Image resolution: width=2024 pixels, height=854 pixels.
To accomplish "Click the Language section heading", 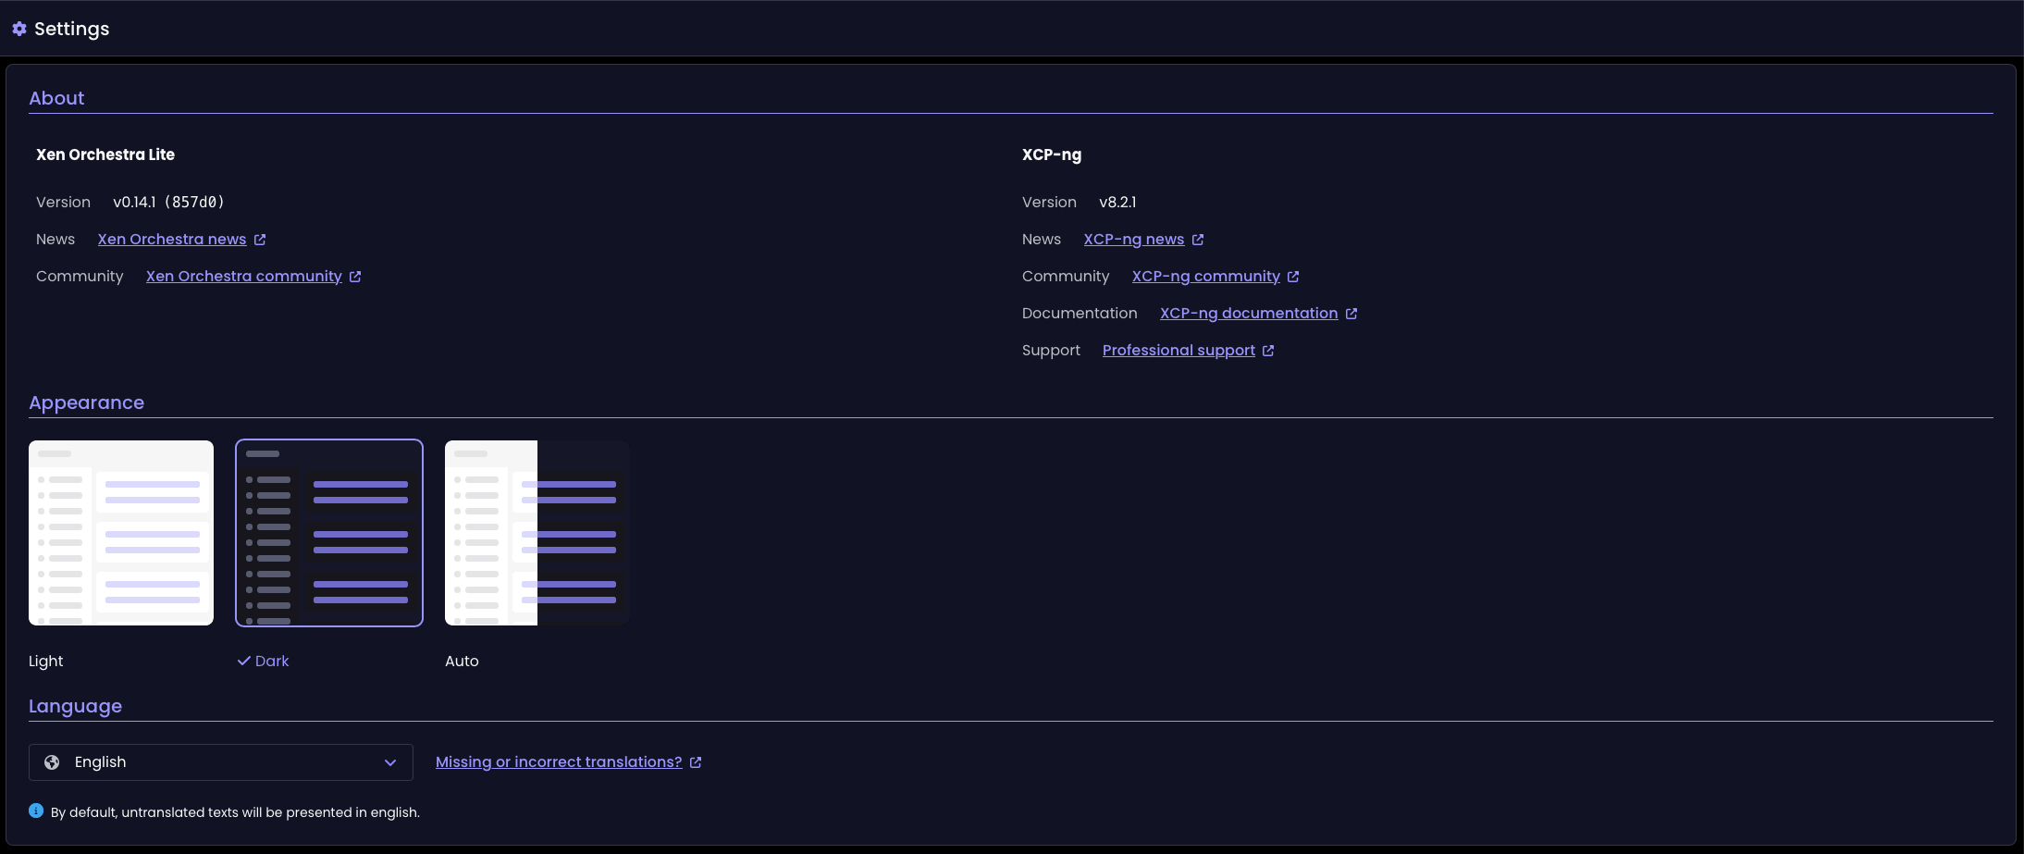I will click(x=75, y=706).
